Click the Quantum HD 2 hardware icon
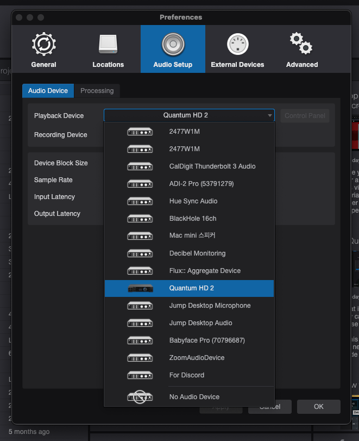 140,288
